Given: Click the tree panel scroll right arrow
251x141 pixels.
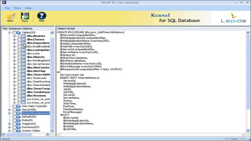Looking at the screenshot, I should [47, 134].
